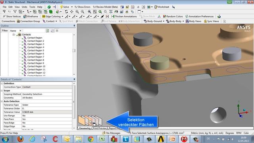Select the Pan tool icon
Screen dimensions: 254x143
pos(71,12)
